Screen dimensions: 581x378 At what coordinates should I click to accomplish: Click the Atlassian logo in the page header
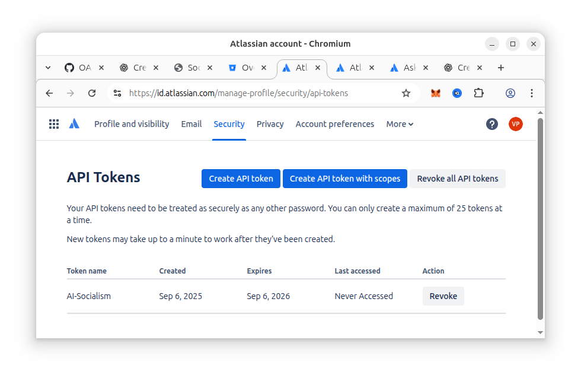tap(74, 124)
